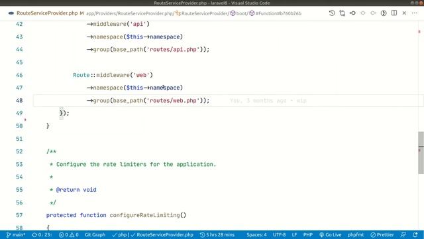Click the feedback icon in status bar
Viewport: 424px width, 239px height.
coord(403,234)
